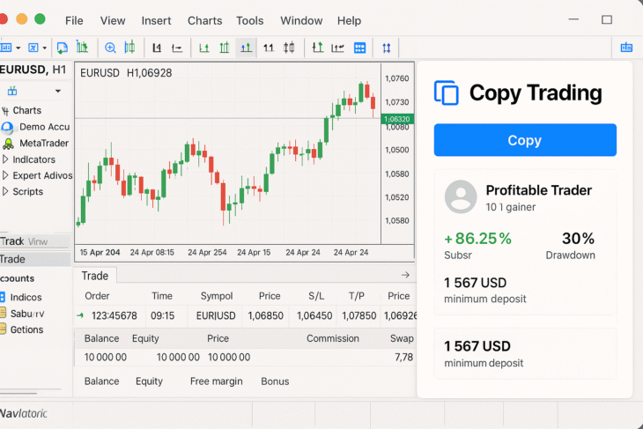This screenshot has width=643, height=429.
Task: Open the Charts menu
Action: point(204,20)
